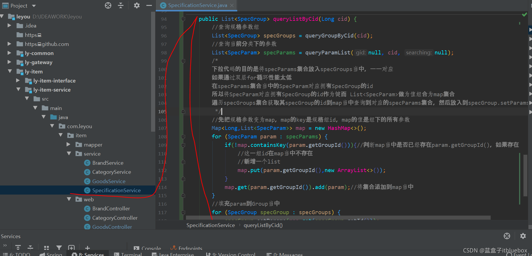Collapse all in Services toolbar
This screenshot has height=256, width=532.
pos(30,248)
